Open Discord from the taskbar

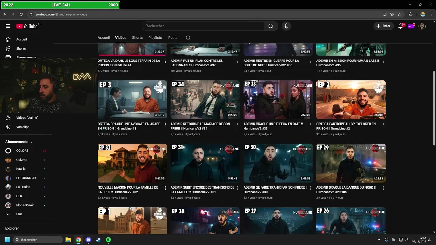88,240
